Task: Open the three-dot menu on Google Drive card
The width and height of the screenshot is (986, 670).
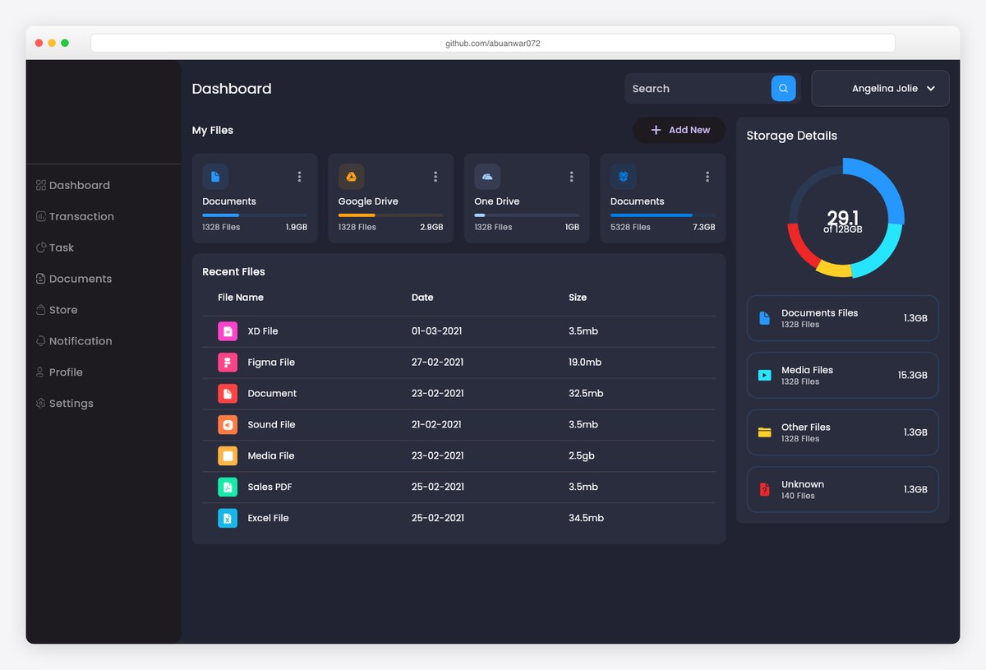Action: [x=435, y=177]
